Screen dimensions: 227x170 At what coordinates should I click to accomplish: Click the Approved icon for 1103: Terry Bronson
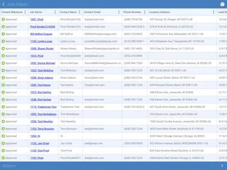3,129
